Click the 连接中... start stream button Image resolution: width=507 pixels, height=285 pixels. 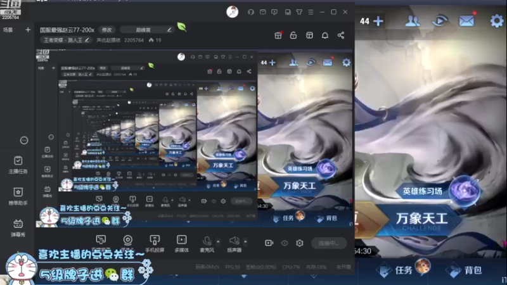(x=329, y=243)
